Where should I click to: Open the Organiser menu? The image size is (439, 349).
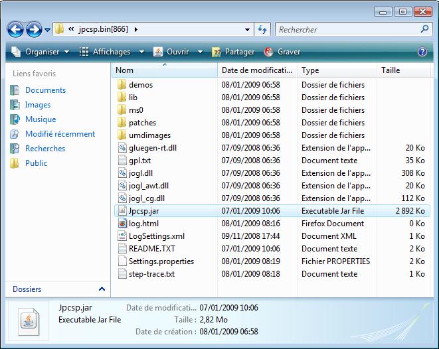(x=40, y=52)
